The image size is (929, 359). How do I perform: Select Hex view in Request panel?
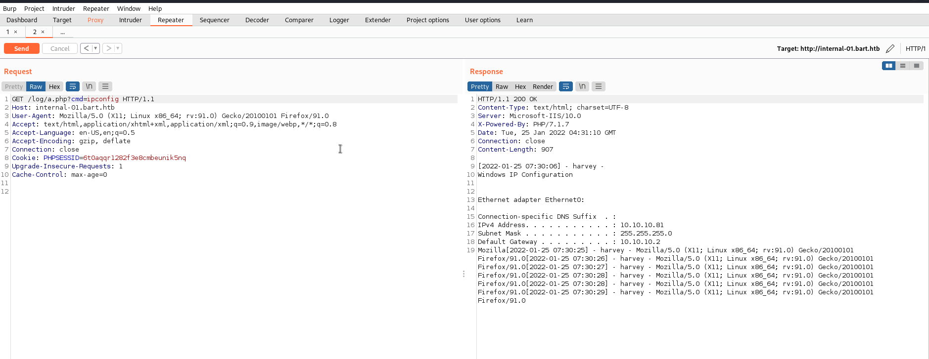coord(54,86)
